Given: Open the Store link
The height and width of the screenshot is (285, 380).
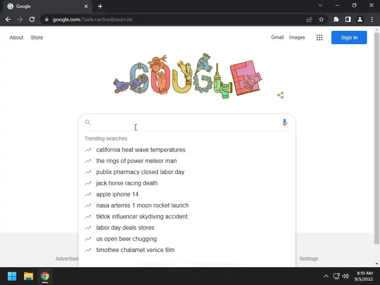Looking at the screenshot, I should point(37,37).
